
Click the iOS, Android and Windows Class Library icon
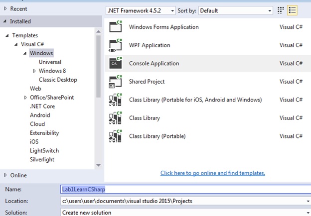coord(116,100)
